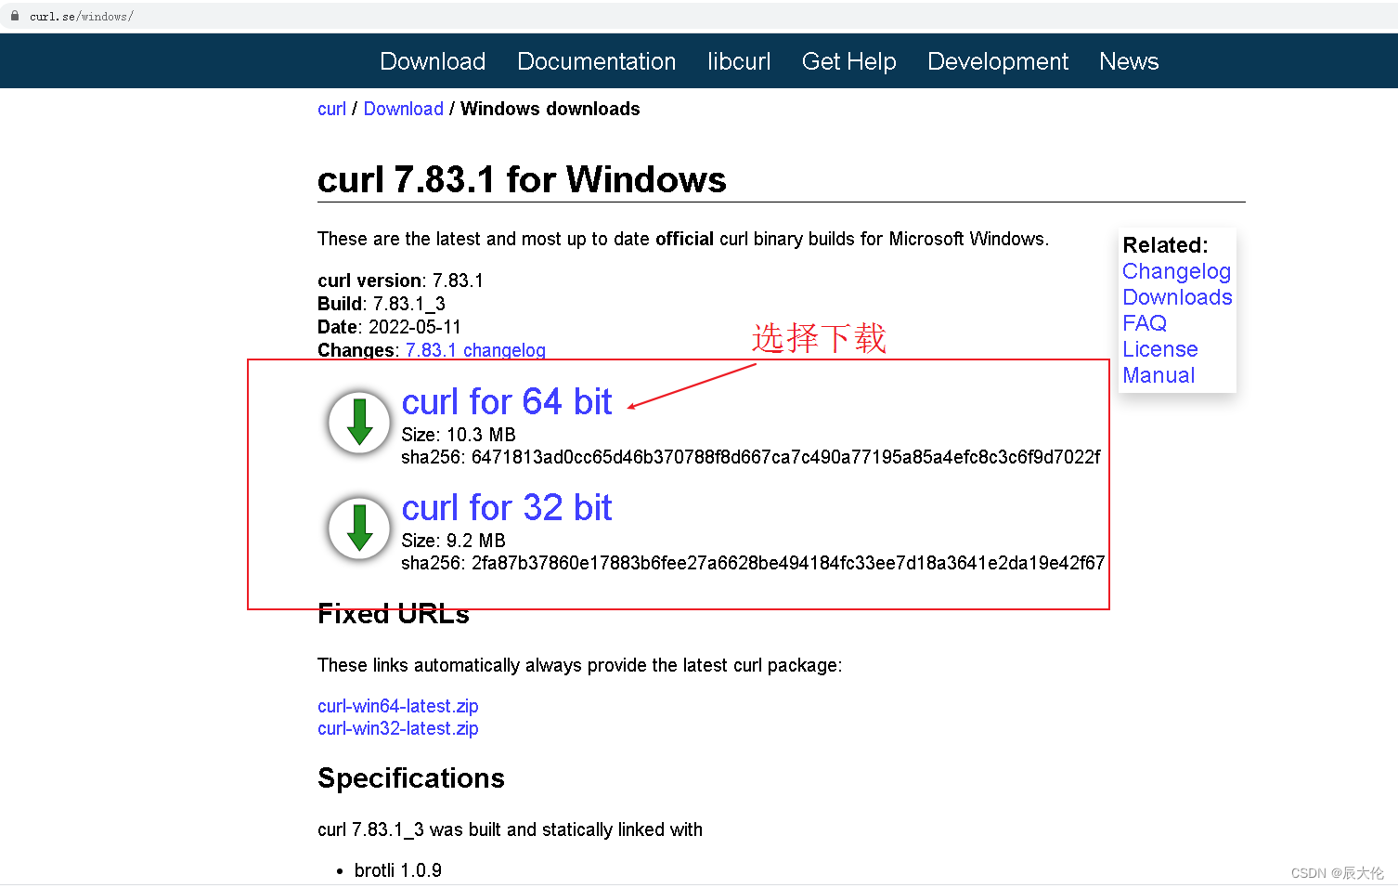Open FAQ in Related box
This screenshot has width=1398, height=888.
(x=1145, y=323)
